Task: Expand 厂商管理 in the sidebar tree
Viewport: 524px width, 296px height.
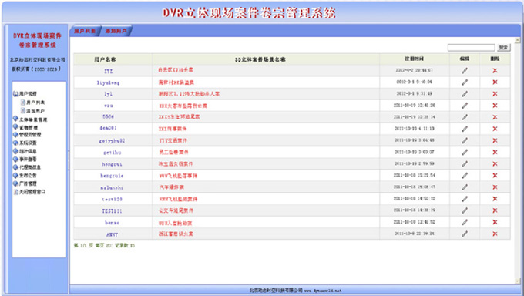Action: click(x=15, y=183)
